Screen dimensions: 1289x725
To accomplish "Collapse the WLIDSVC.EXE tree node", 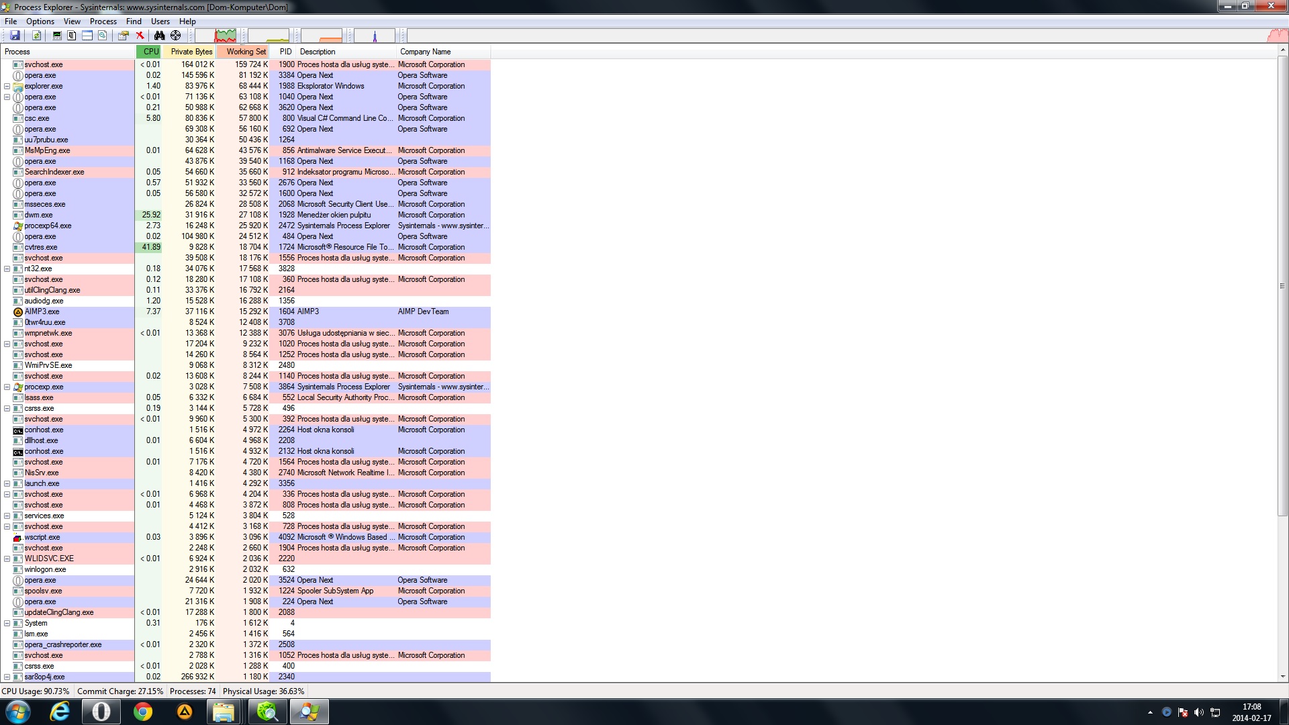I will pyautogui.click(x=7, y=559).
